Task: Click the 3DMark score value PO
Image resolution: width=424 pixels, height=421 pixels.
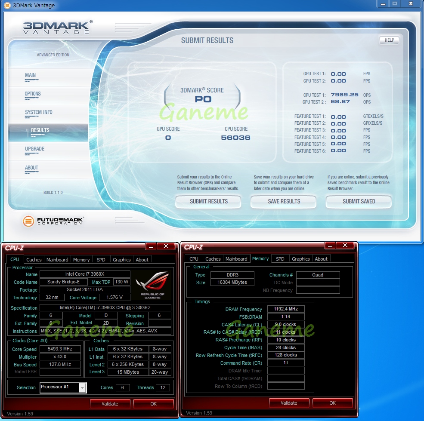Action: (x=203, y=99)
